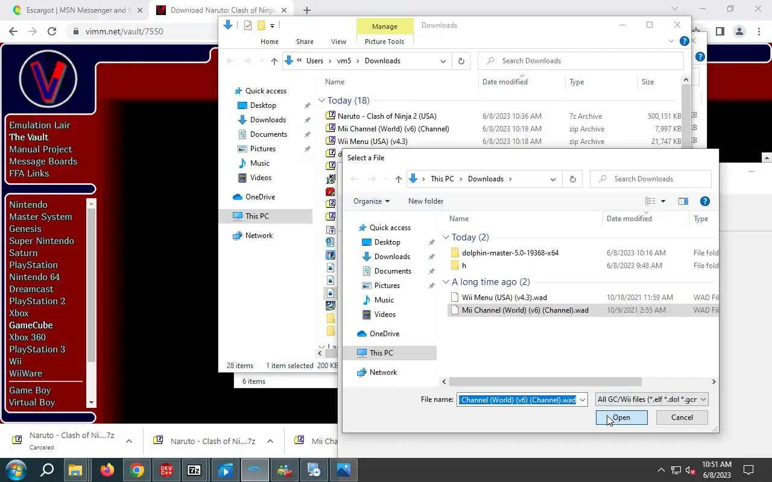Collapse the A long time ago (2) group

point(446,282)
